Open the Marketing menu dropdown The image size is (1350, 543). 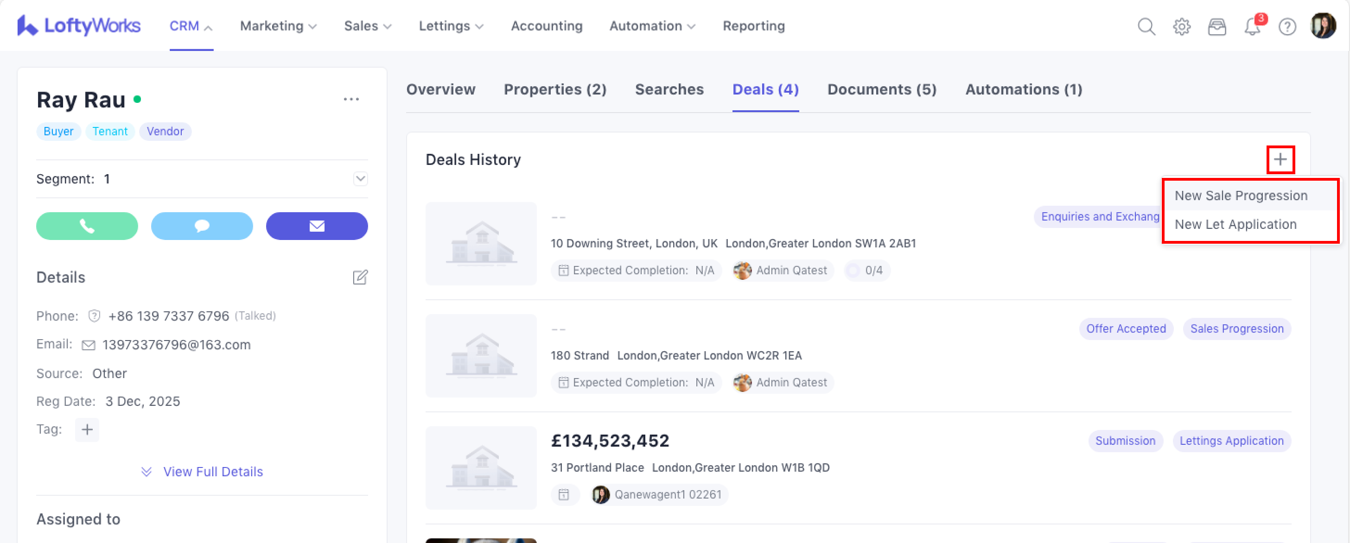pyautogui.click(x=278, y=26)
